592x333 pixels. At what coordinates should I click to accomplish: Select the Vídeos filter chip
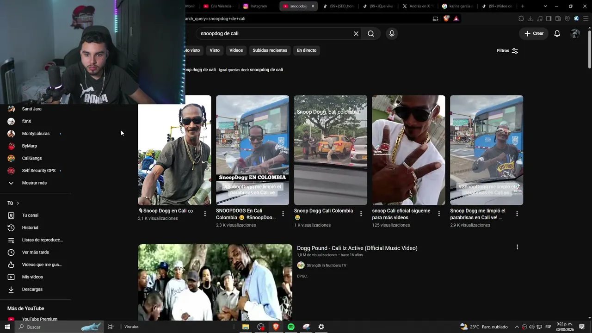pyautogui.click(x=236, y=50)
